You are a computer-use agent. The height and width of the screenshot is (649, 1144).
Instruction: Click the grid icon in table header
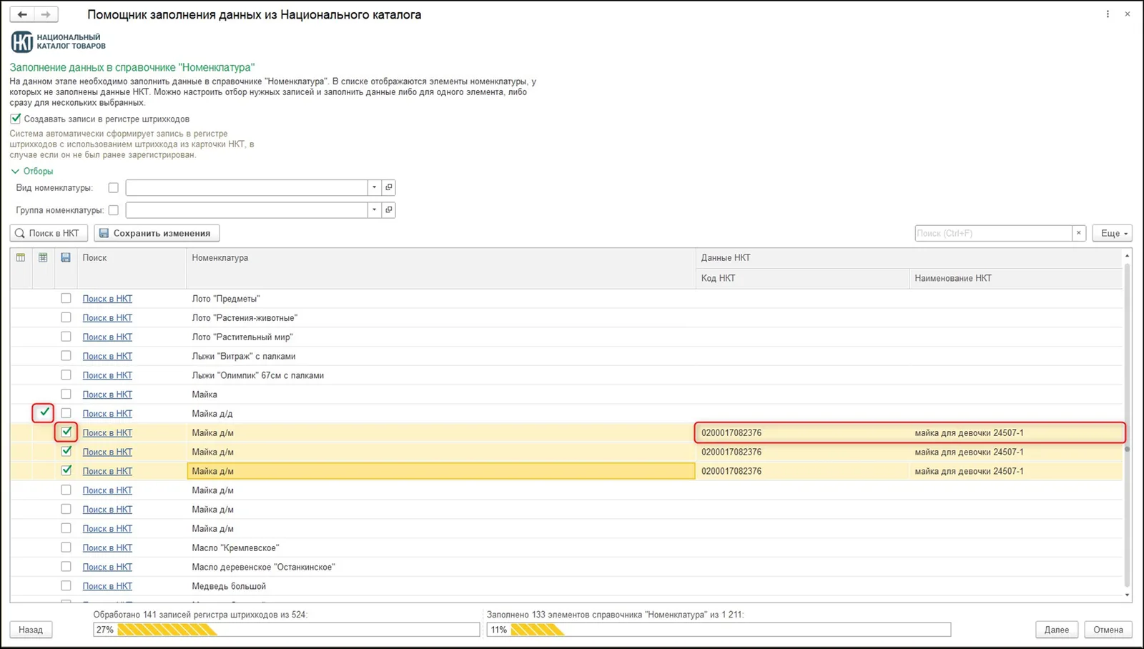point(43,258)
